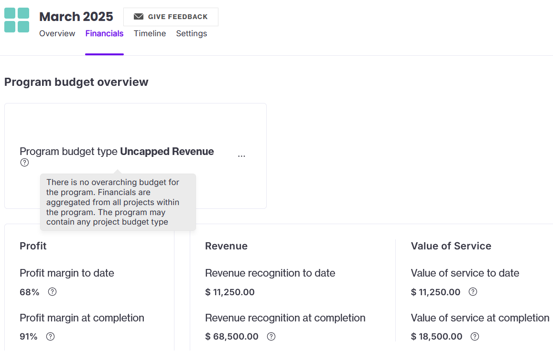Viewport: 553px width, 351px height.
Task: Click help icon beside 91% profit margin
Action: tap(51, 337)
